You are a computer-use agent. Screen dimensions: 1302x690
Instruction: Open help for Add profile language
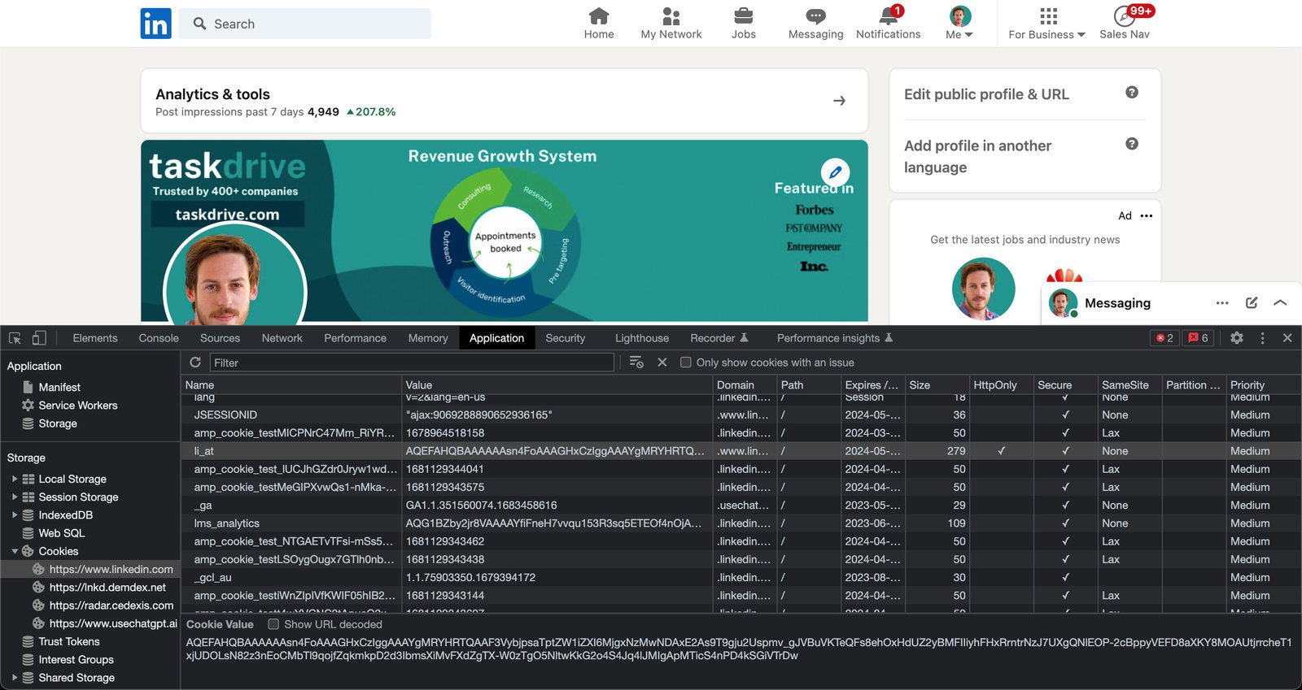(x=1131, y=144)
